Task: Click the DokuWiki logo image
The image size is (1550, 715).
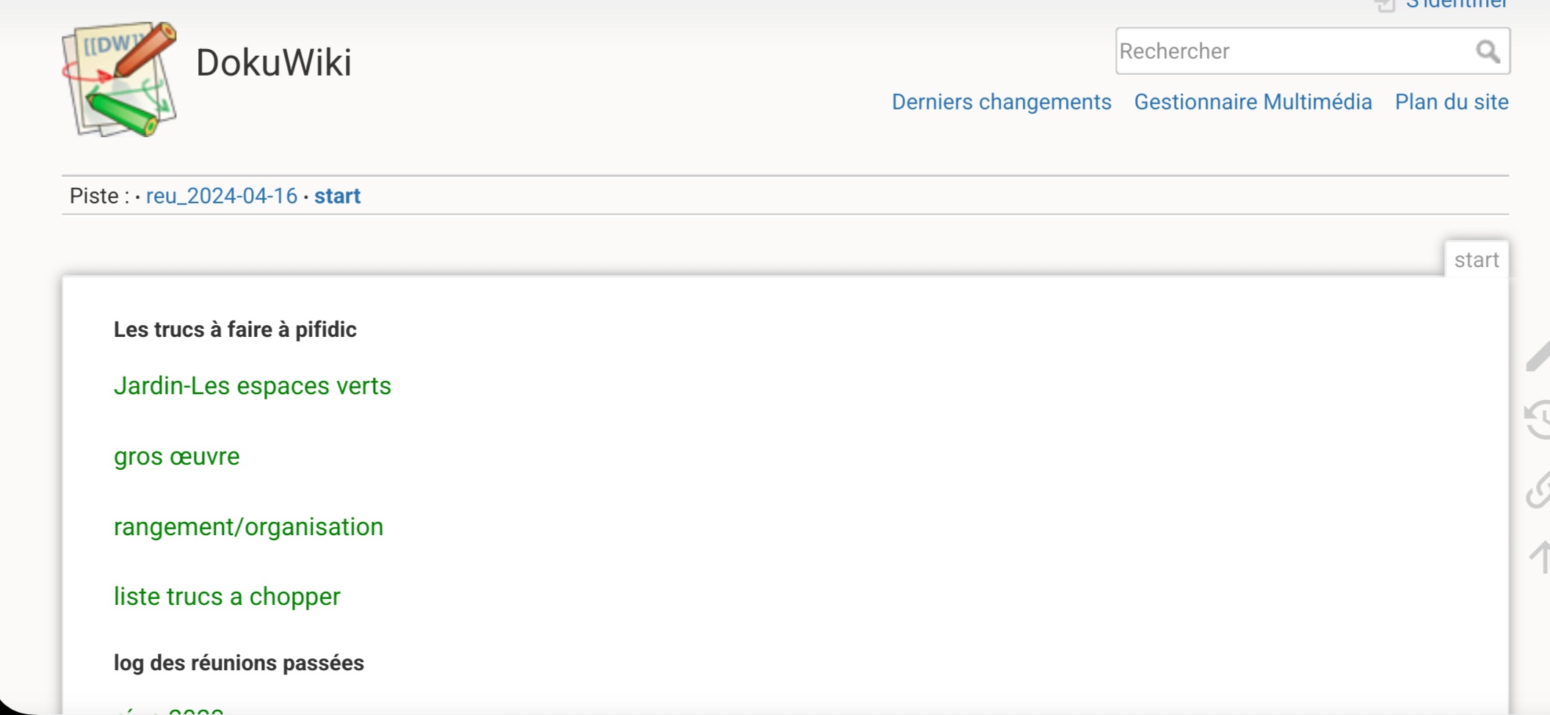Action: pos(119,79)
